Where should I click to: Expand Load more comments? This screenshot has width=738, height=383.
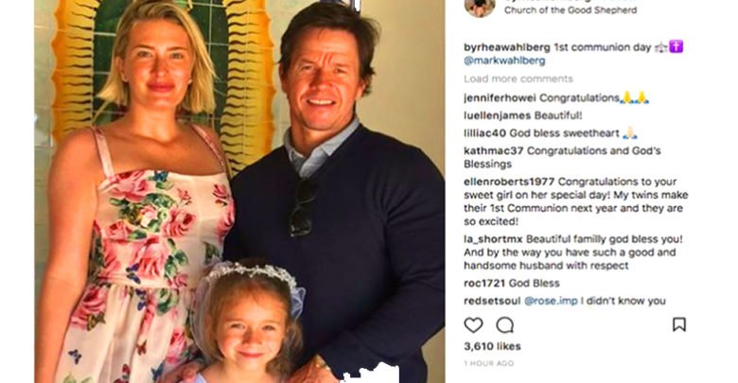click(x=518, y=79)
